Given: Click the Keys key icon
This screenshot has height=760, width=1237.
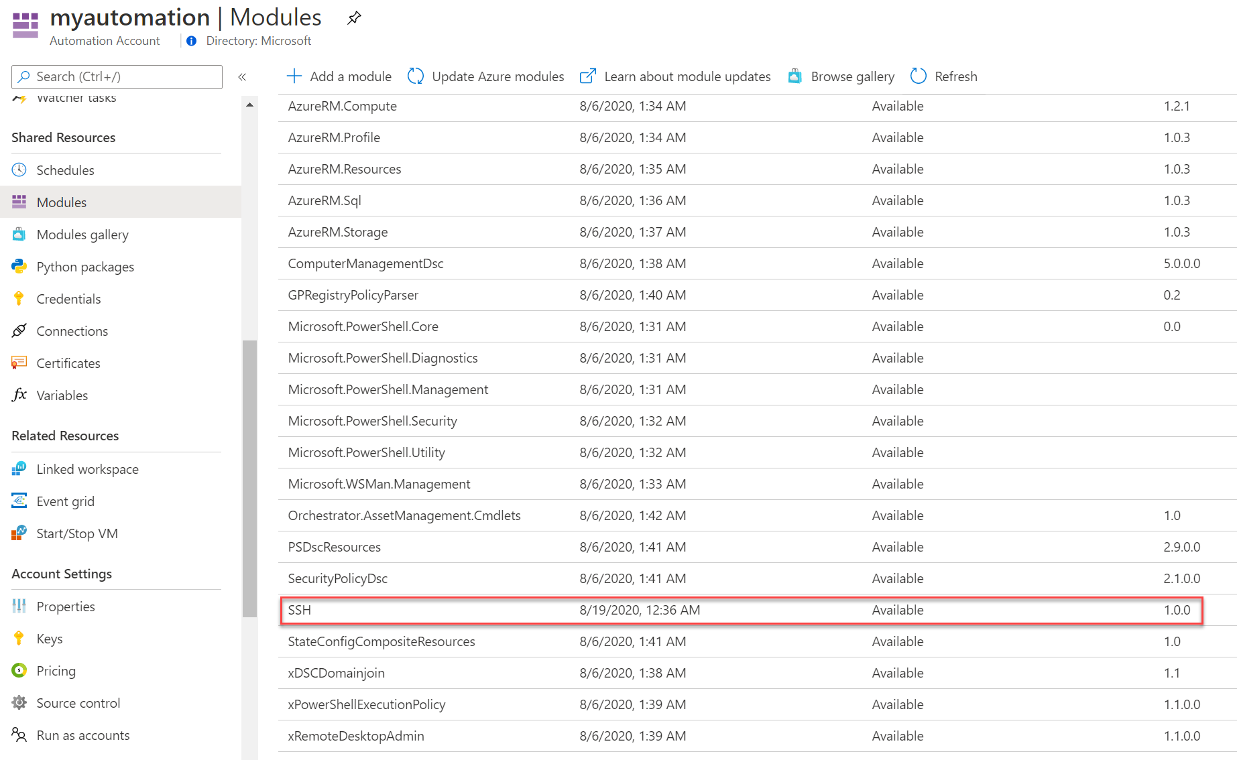Looking at the screenshot, I should (x=19, y=638).
